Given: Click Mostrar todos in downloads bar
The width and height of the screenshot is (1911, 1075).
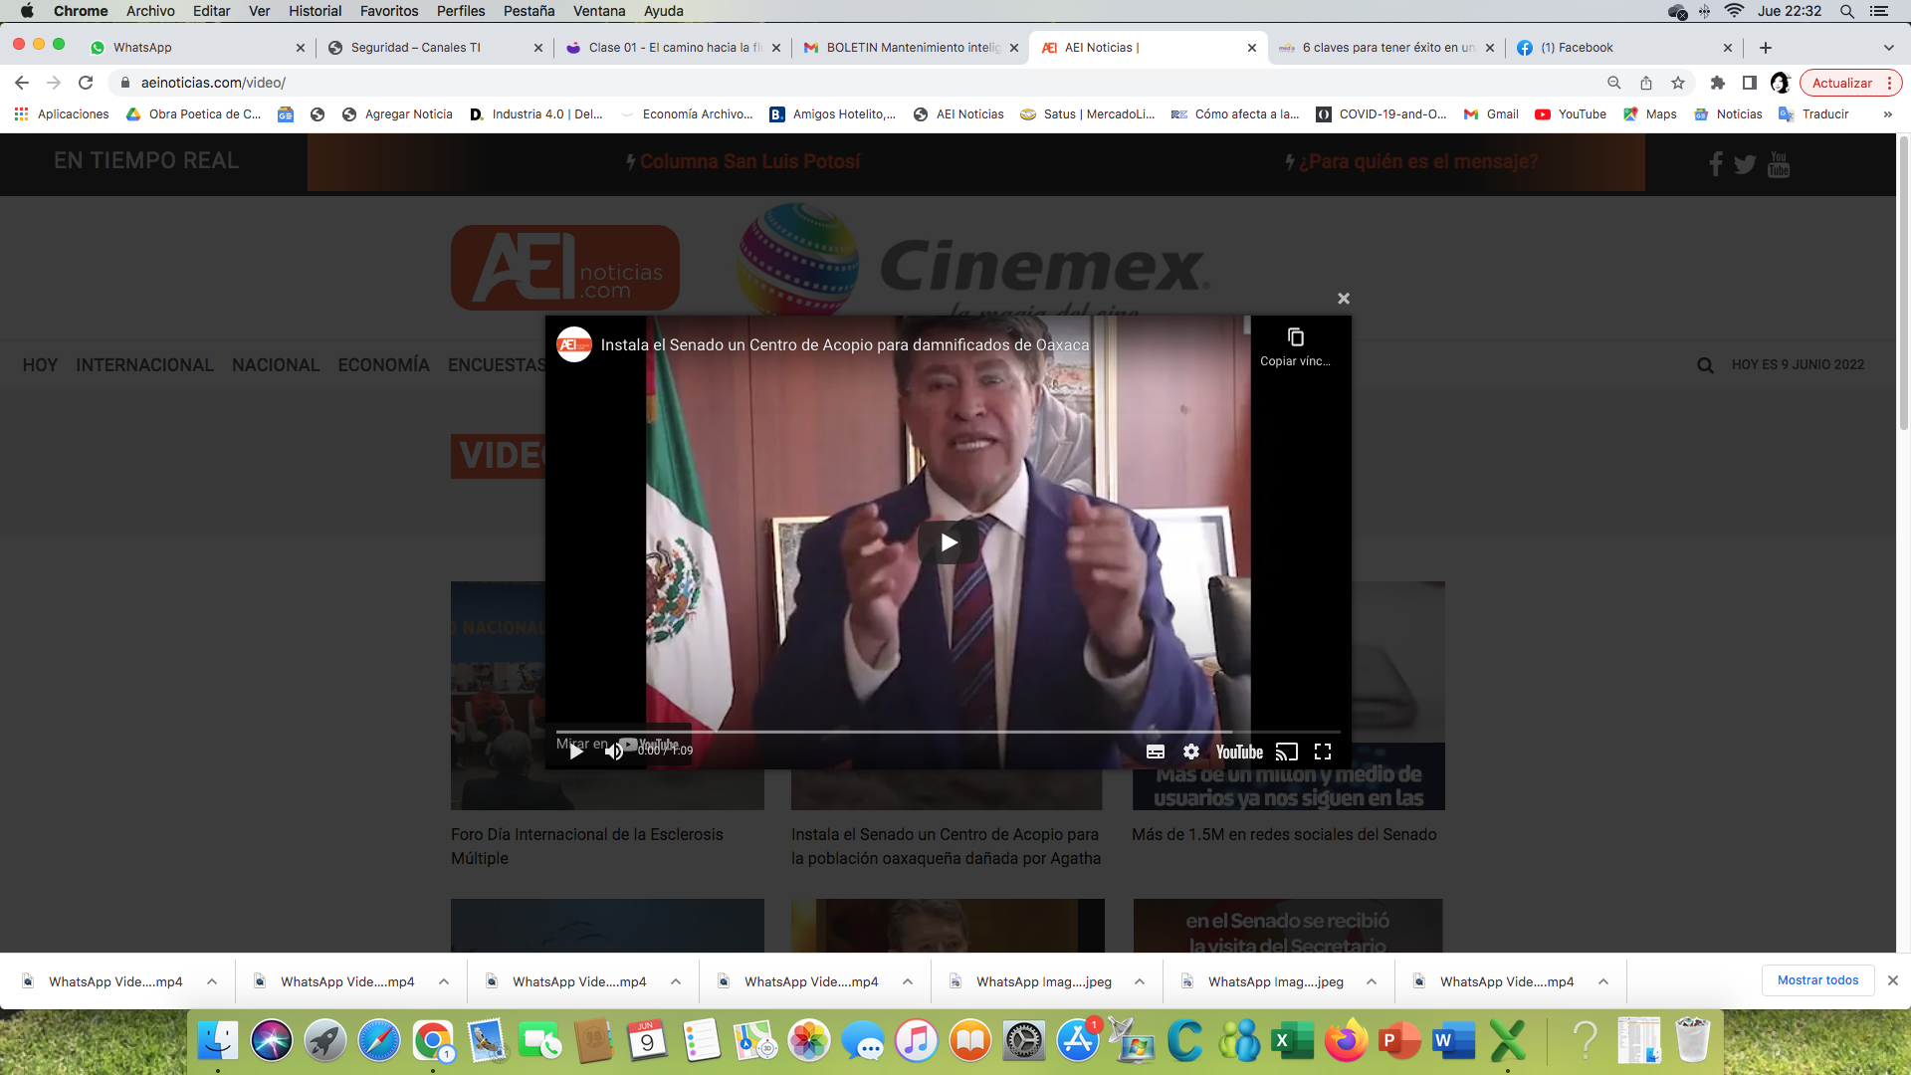Looking at the screenshot, I should [1817, 980].
